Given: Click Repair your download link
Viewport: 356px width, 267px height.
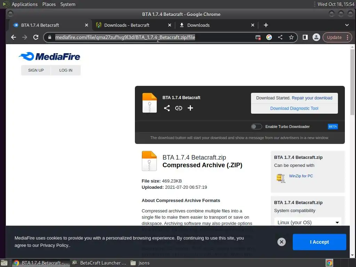Looking at the screenshot, I should [x=312, y=98].
